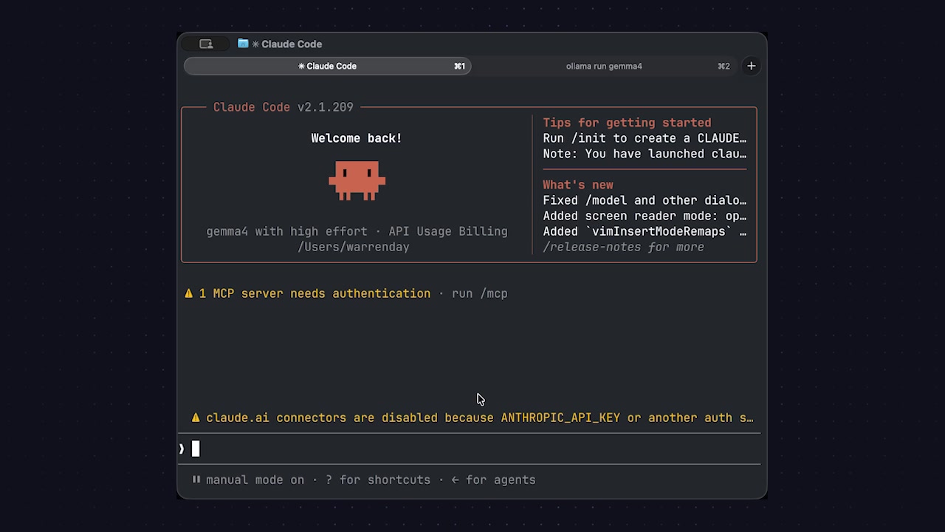Click 'manual mode on' status text
The image size is (945, 532).
[x=255, y=480]
